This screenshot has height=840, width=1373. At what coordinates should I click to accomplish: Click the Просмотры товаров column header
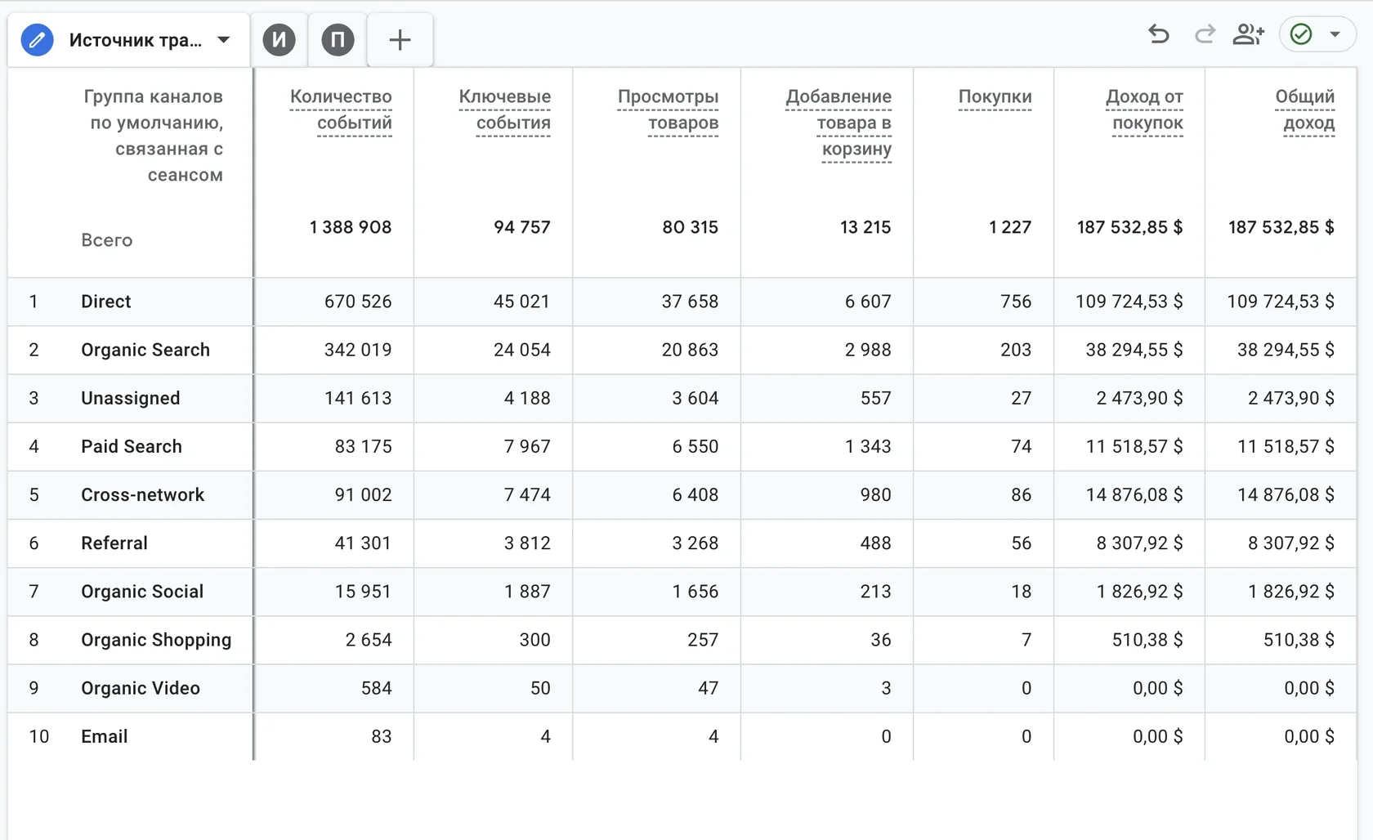668,109
